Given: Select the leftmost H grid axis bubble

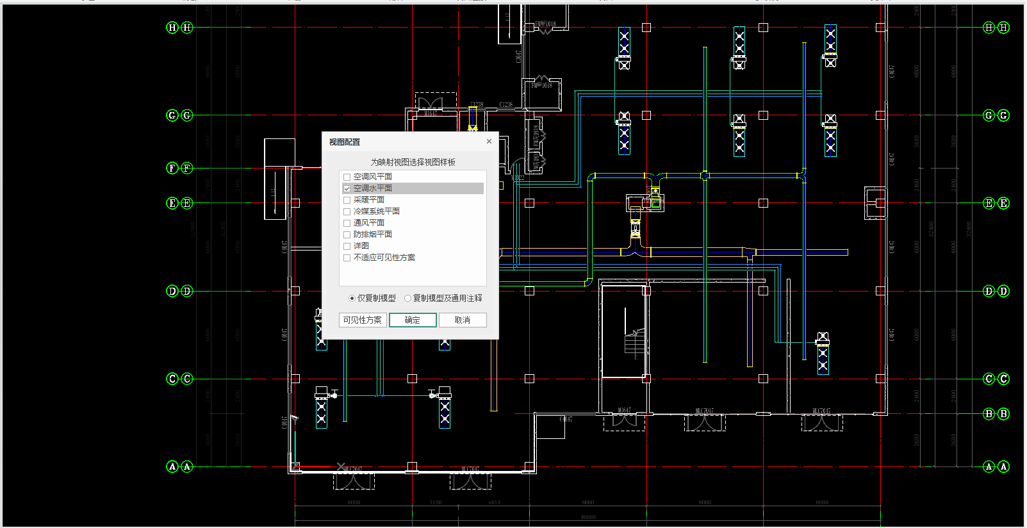Looking at the screenshot, I should click(x=172, y=28).
